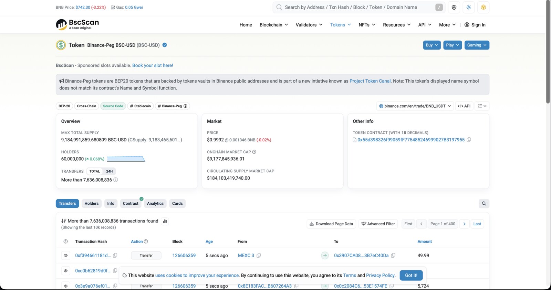This screenshot has height=290, width=551.
Task: Expand the Blockchain menu
Action: coord(274,25)
